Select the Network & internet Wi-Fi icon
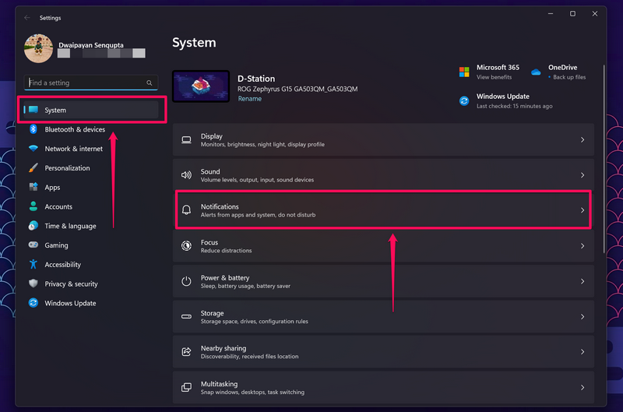The image size is (623, 412). (33, 149)
